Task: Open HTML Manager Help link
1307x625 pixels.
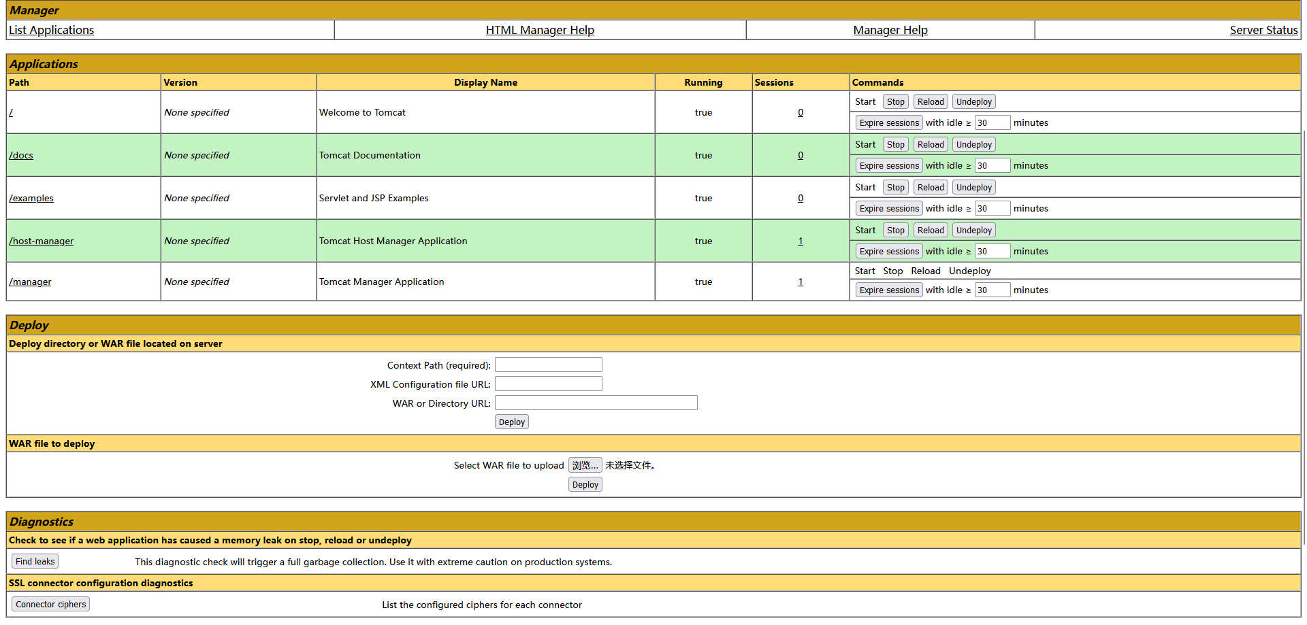Action: pos(540,30)
